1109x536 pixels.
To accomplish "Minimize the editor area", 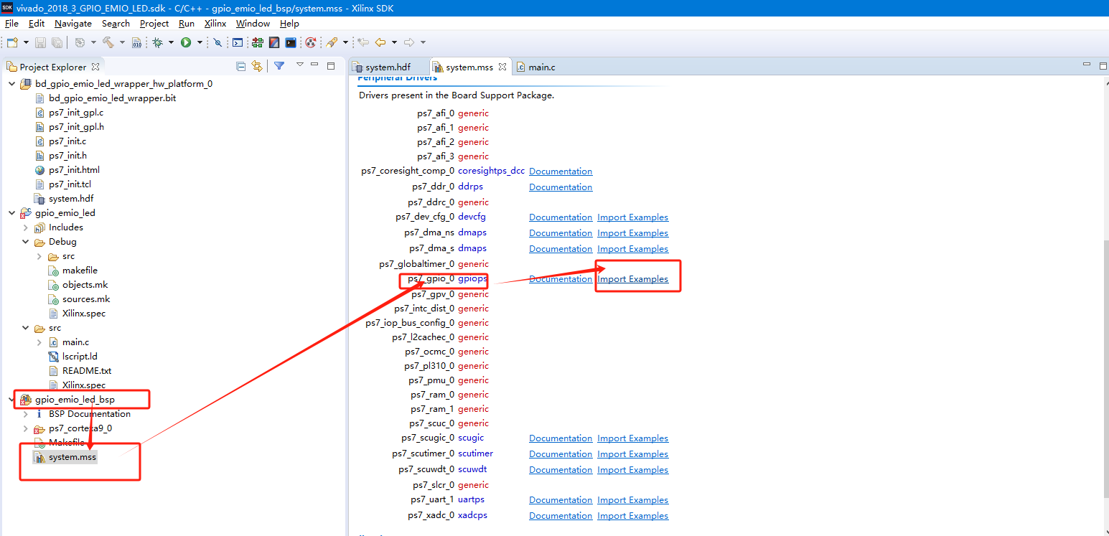I will click(1086, 65).
